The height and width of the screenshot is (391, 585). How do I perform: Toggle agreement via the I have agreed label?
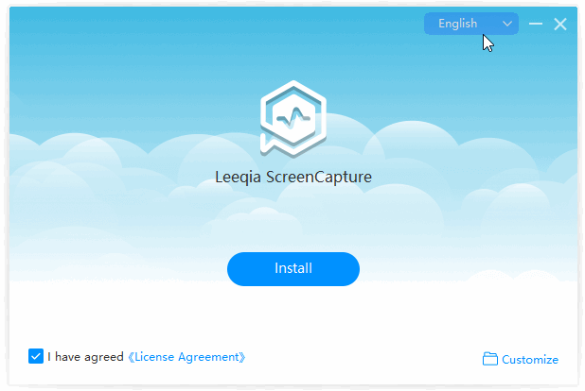(85, 357)
